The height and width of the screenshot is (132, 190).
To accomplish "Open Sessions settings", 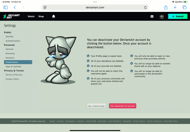I will 10,58.
